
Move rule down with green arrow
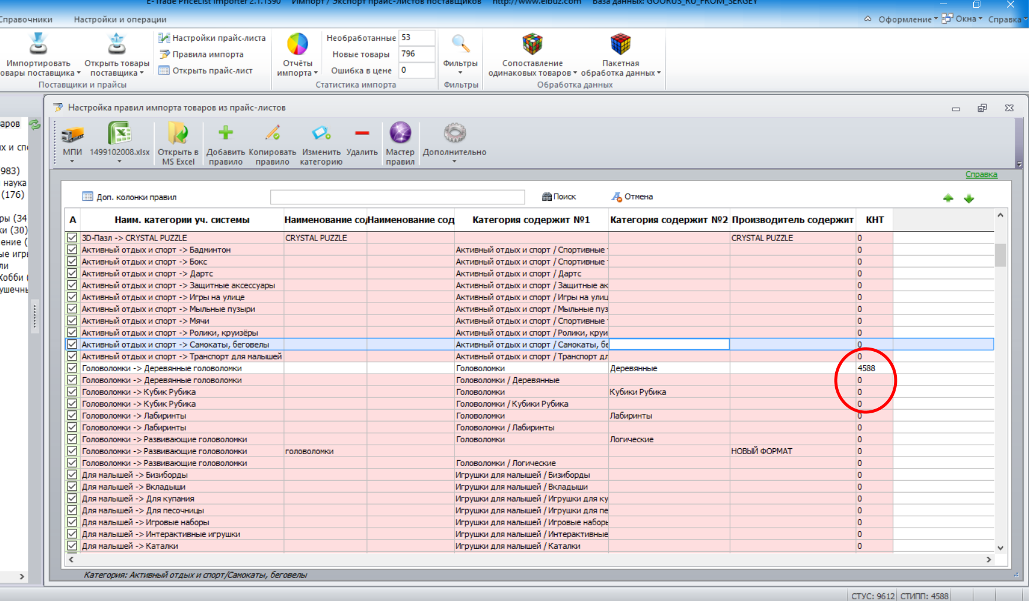coord(969,198)
